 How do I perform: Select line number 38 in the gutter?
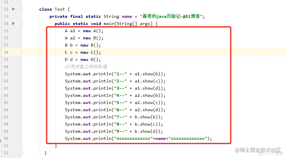click(6, 52)
